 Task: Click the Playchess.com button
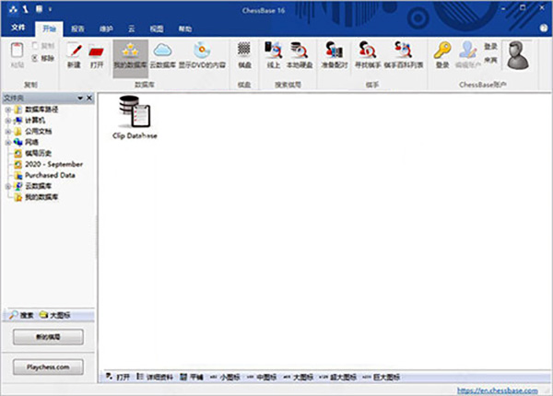pyautogui.click(x=48, y=367)
